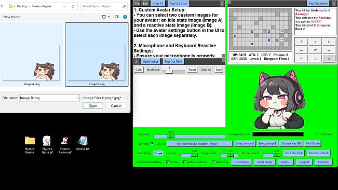Click the Chat Mode button
This screenshot has width=338, height=190.
point(241,162)
